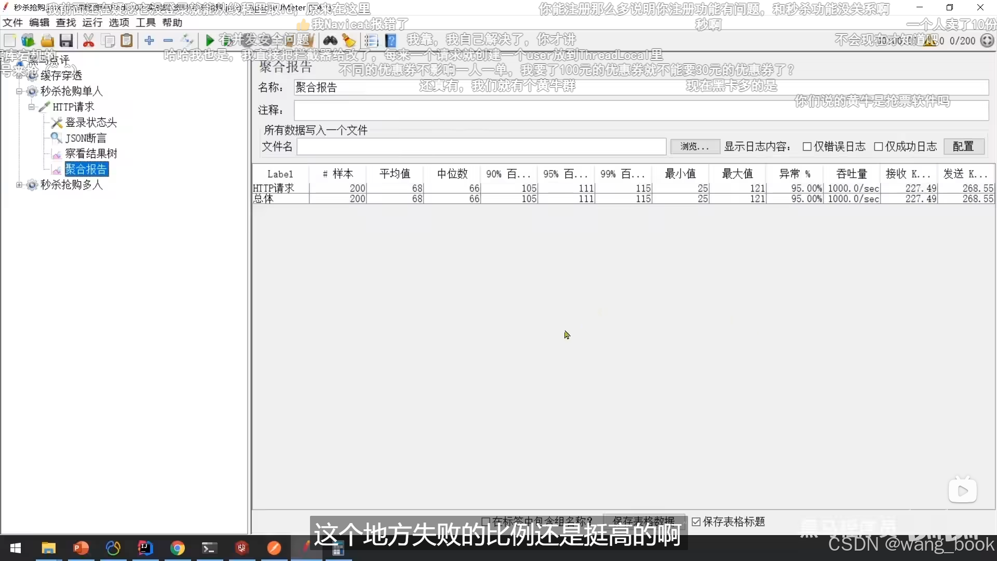
Task: Click the Paste clipboard icon
Action: (x=127, y=41)
